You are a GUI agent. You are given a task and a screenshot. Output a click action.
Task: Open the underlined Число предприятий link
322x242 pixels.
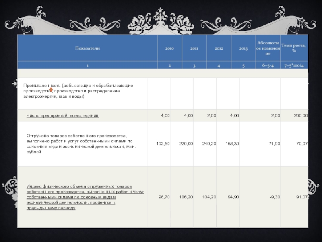point(62,115)
